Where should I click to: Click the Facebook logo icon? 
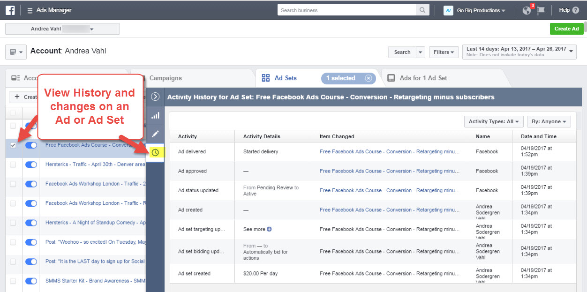(11, 10)
